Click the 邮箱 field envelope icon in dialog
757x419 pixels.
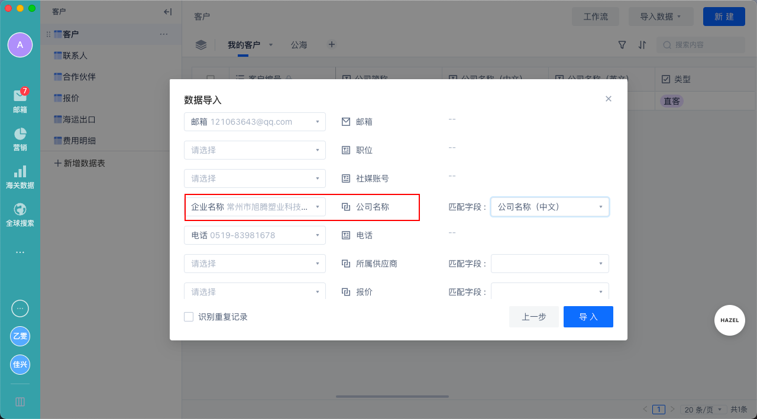click(346, 122)
